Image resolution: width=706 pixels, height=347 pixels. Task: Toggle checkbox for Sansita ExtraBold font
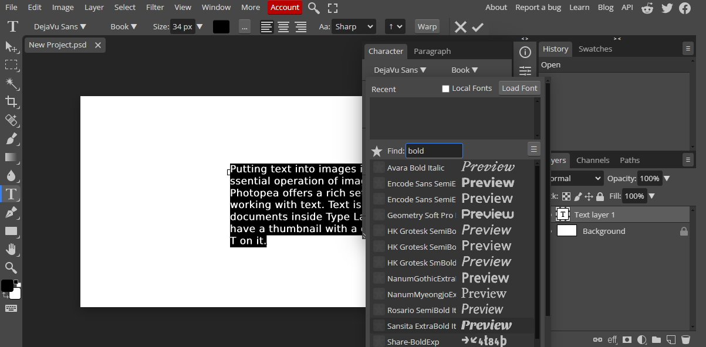[379, 326]
